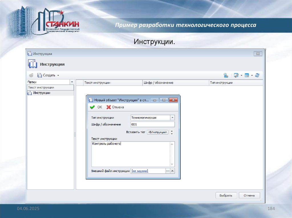This screenshot has height=218, width=292.
Task: Open dropdown arrow next to window layout icon
Action: tap(252, 75)
